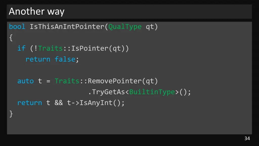Click the '&&' operator in return statement
Image resolution: width=259 pixels, height=146 pixels.
click(58, 103)
